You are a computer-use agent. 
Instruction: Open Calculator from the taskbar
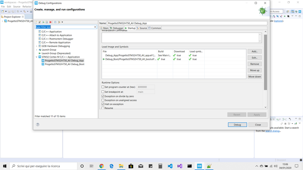160,166
